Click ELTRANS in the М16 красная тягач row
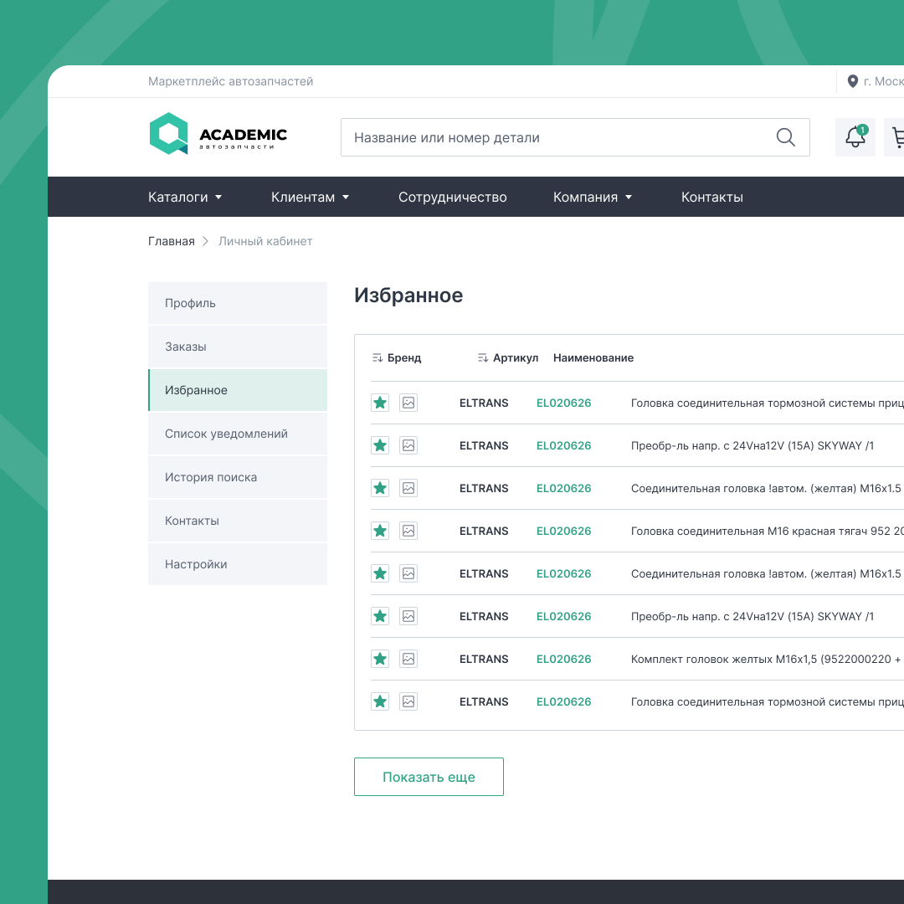The image size is (904, 904). [484, 531]
